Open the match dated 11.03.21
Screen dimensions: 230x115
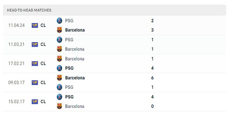[x=16, y=44]
